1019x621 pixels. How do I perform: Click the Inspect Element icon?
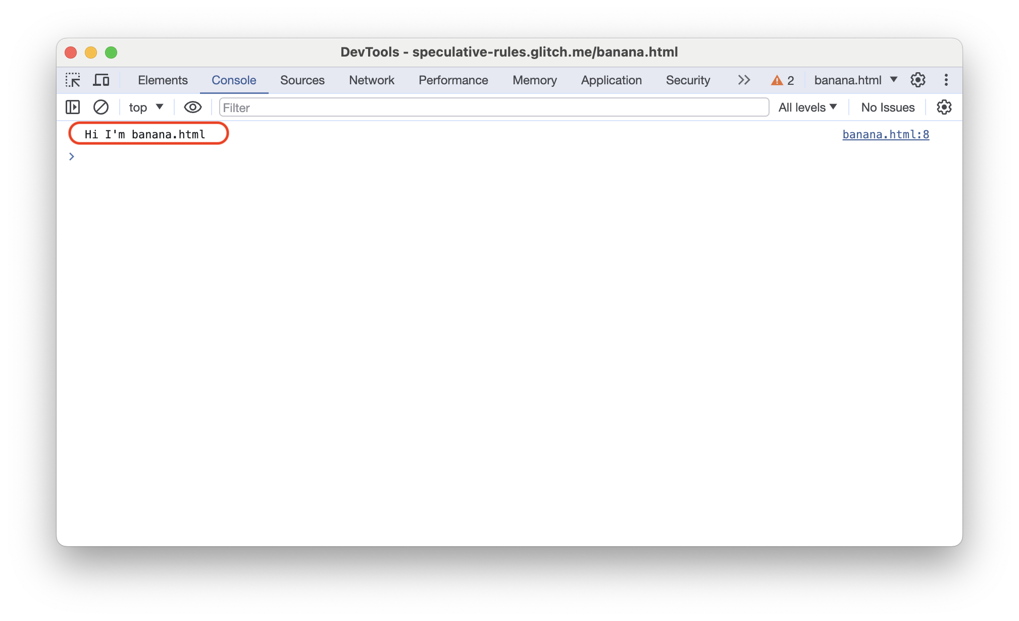click(73, 80)
